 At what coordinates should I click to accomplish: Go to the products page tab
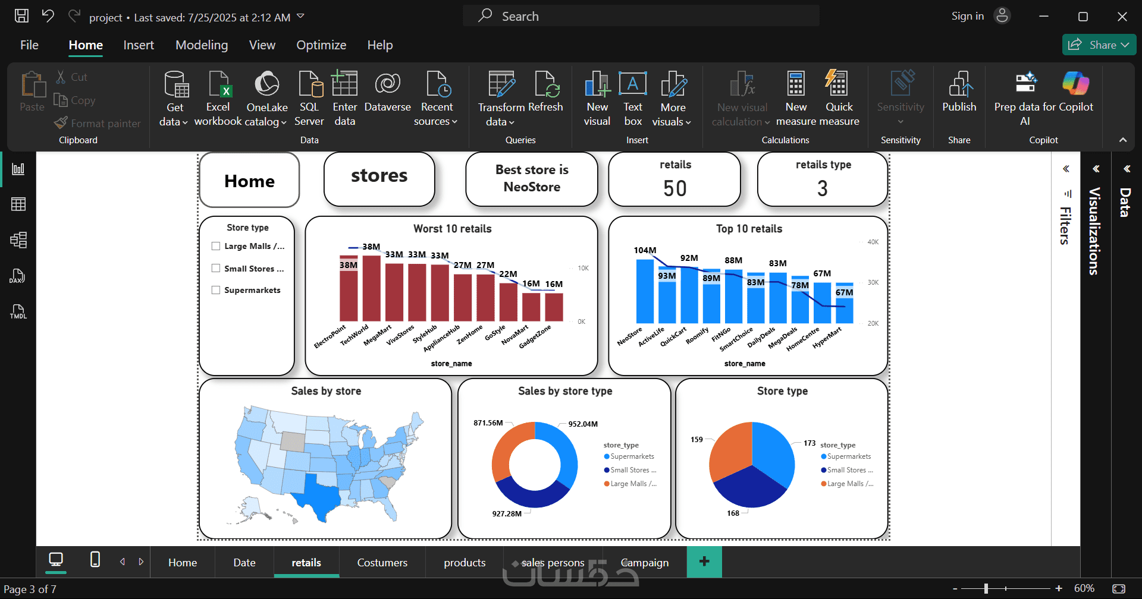click(x=465, y=562)
